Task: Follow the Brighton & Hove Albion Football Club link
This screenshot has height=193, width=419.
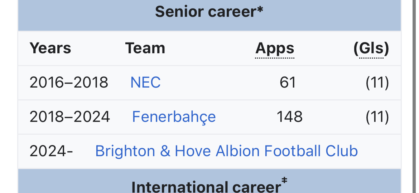Action: [226, 151]
